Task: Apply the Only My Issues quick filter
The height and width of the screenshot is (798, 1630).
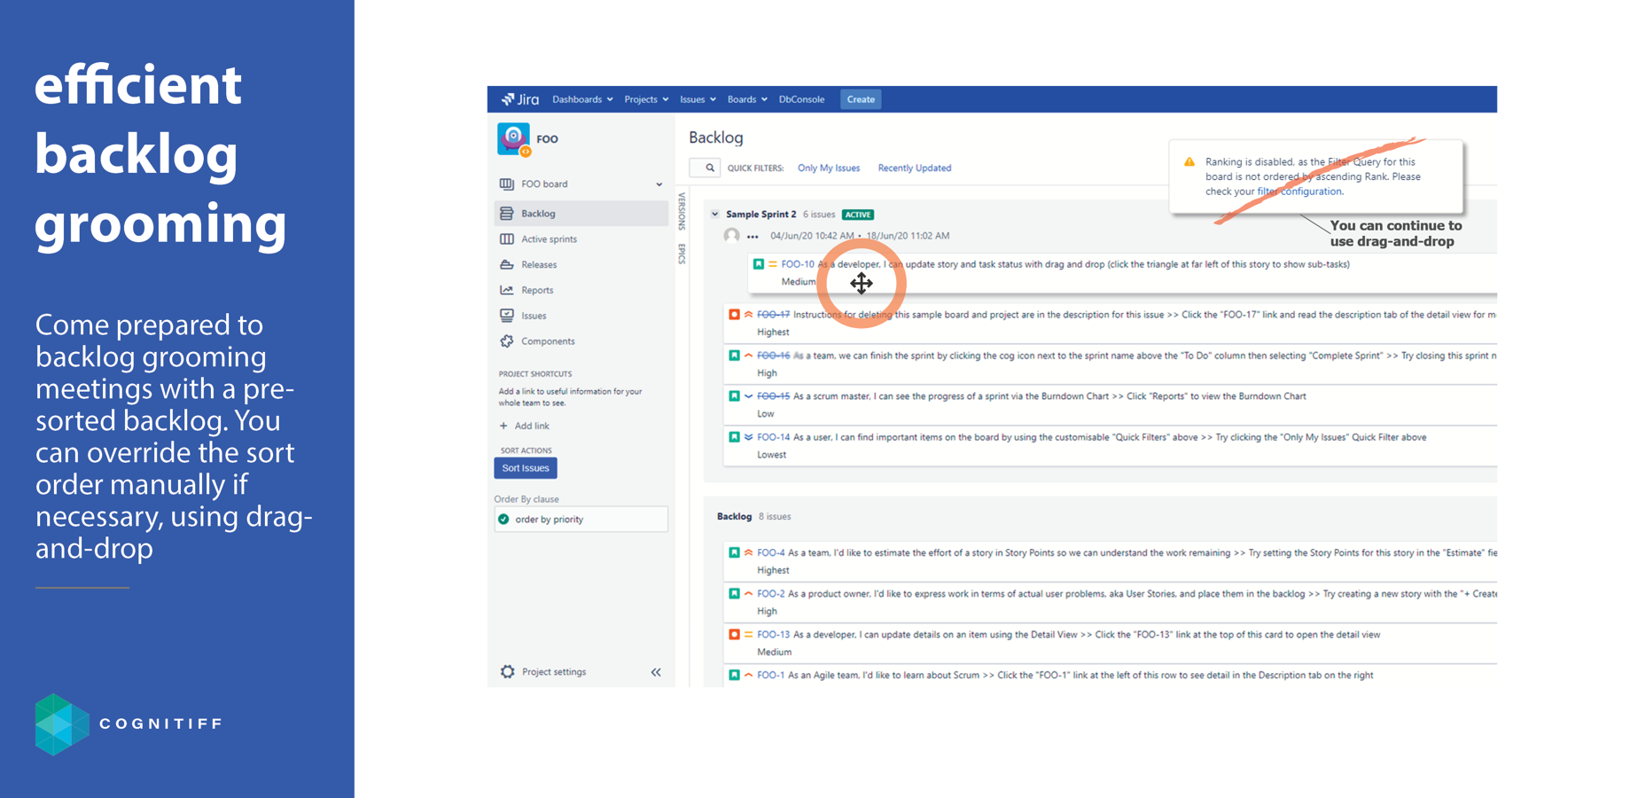Action: point(829,168)
